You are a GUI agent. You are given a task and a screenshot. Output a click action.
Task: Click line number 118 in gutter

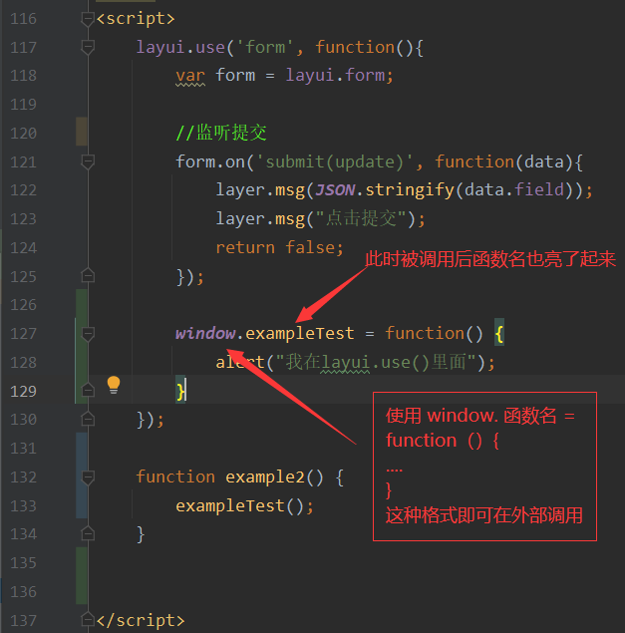point(23,76)
